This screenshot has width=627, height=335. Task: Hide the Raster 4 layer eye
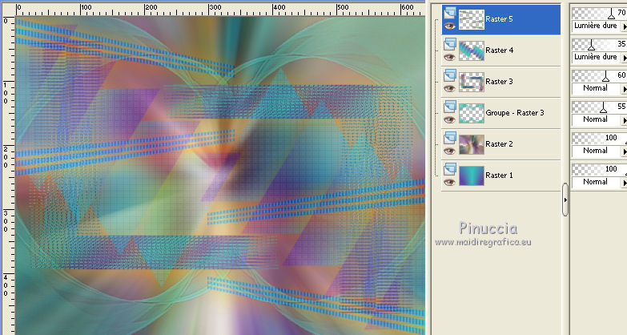point(449,57)
